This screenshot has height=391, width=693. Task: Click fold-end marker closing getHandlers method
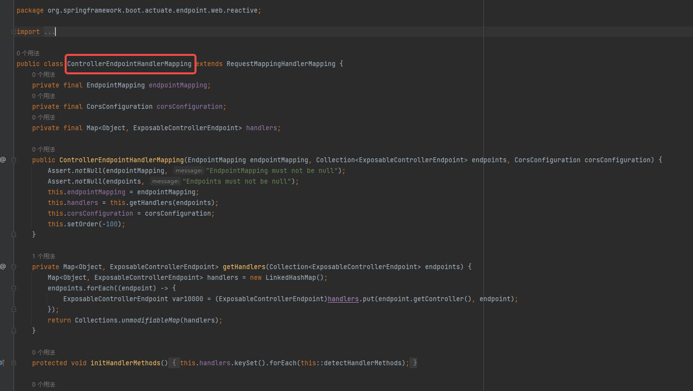coord(14,331)
